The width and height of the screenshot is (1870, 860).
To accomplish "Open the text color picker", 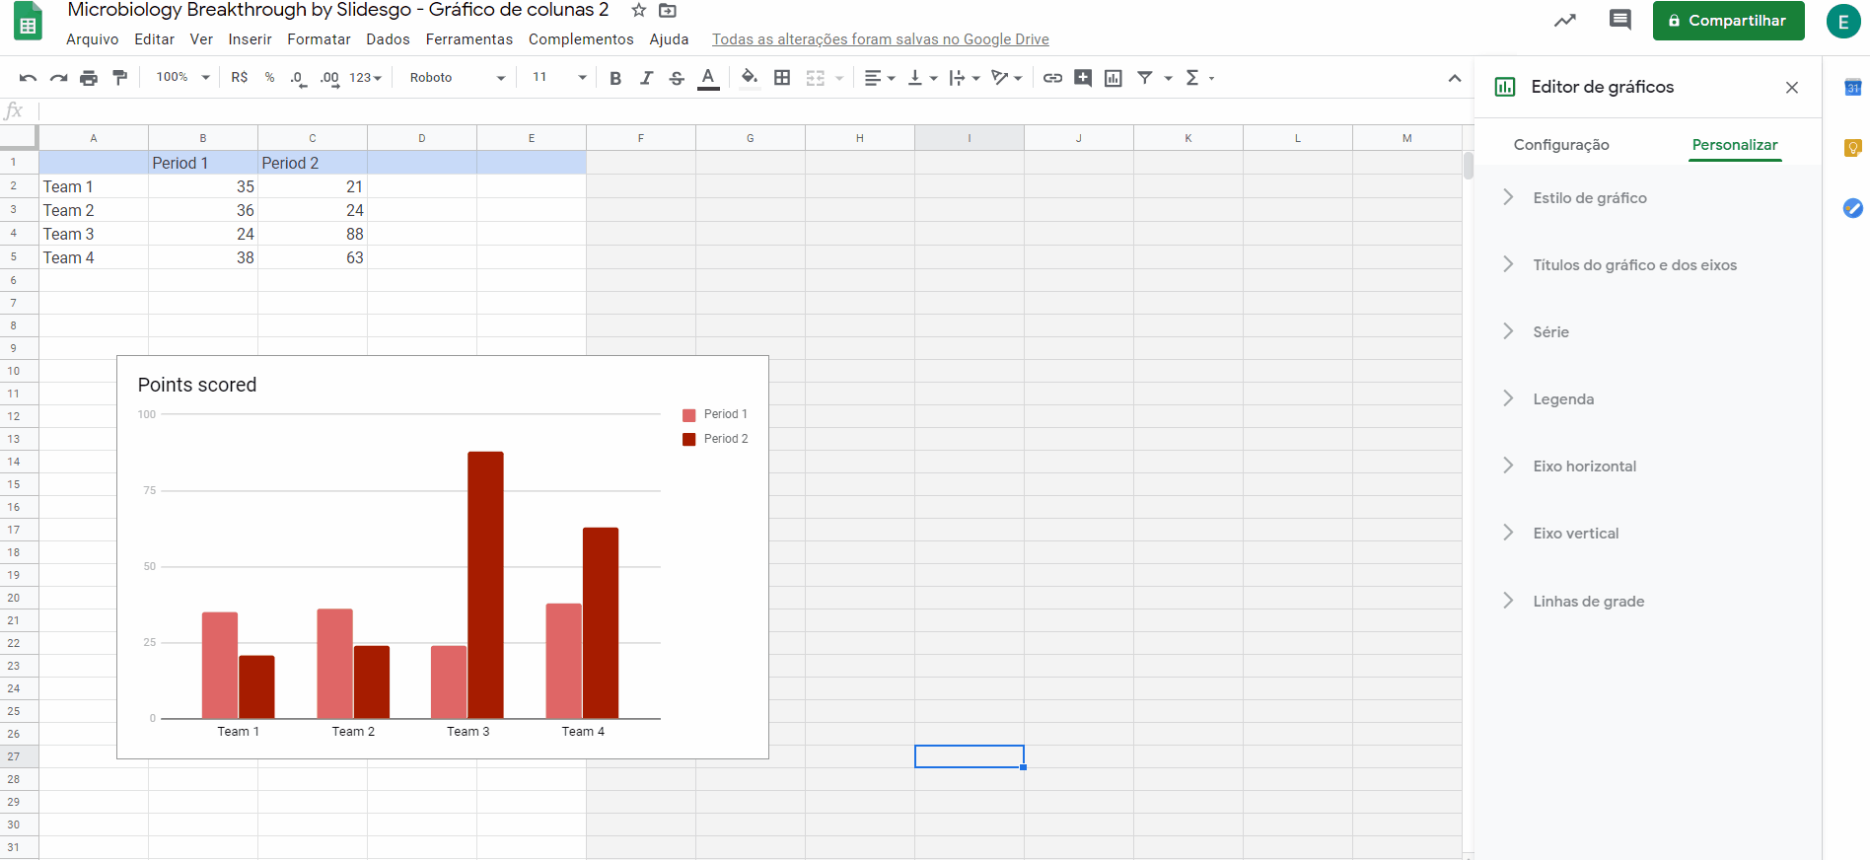I will (708, 78).
